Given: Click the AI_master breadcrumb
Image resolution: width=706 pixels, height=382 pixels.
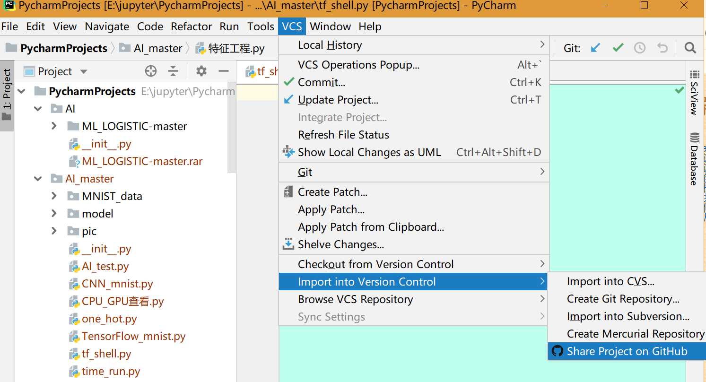Looking at the screenshot, I should tap(151, 48).
